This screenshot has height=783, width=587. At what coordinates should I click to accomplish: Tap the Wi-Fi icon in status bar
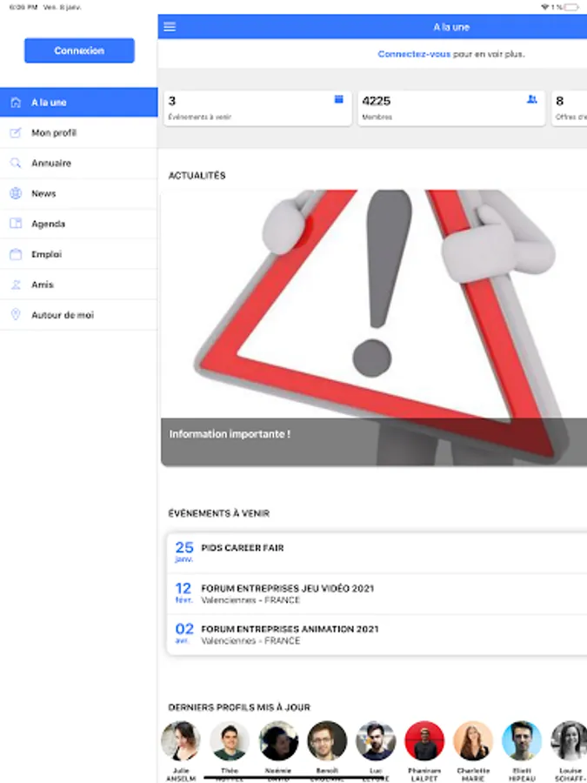(544, 7)
